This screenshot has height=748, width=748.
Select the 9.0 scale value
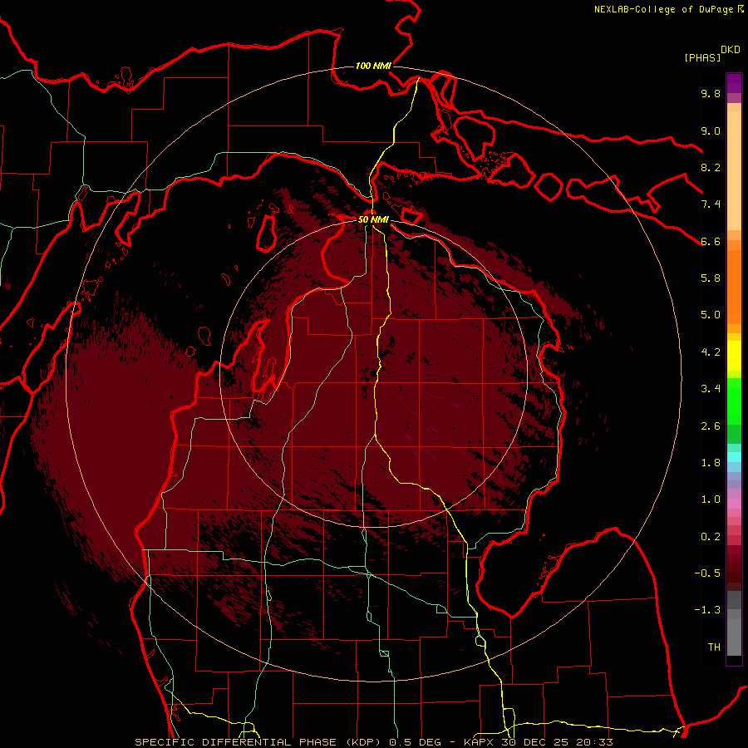[711, 130]
